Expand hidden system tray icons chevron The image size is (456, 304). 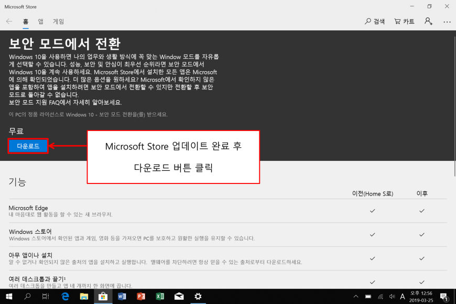pos(356,297)
